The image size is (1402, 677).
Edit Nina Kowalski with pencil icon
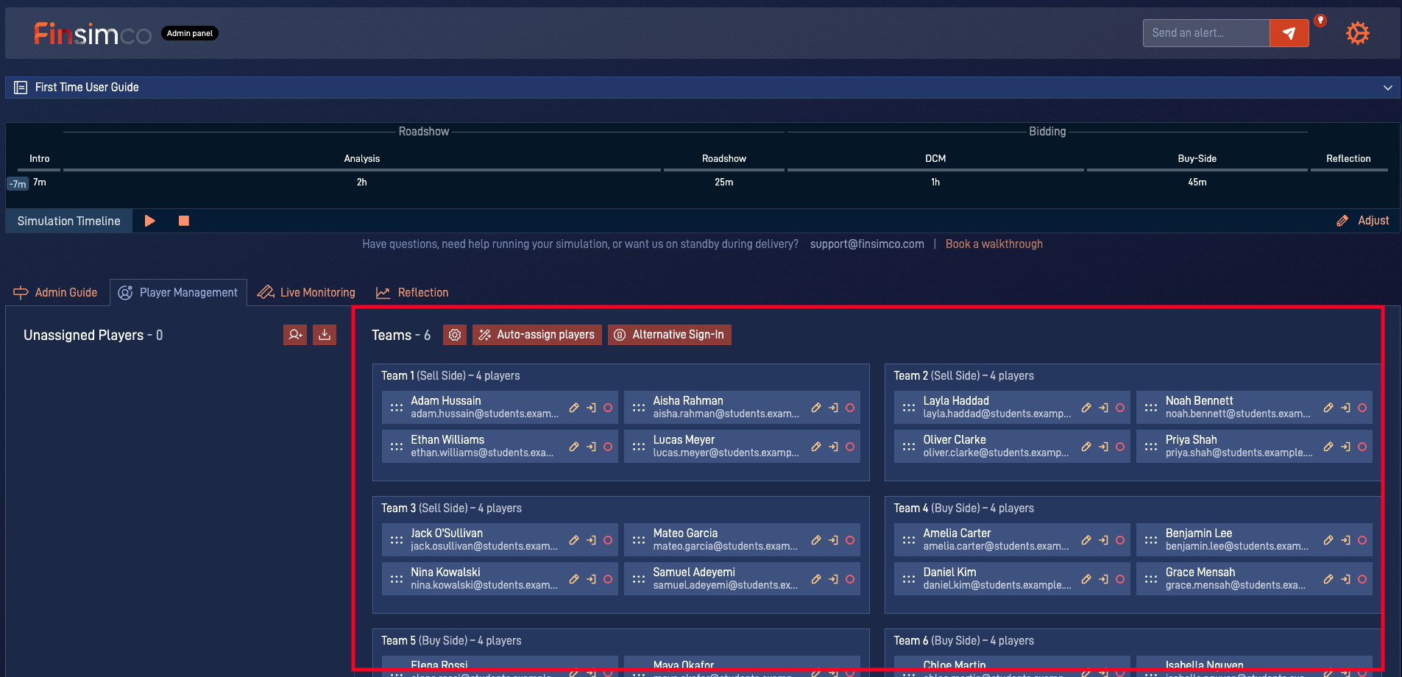click(574, 579)
